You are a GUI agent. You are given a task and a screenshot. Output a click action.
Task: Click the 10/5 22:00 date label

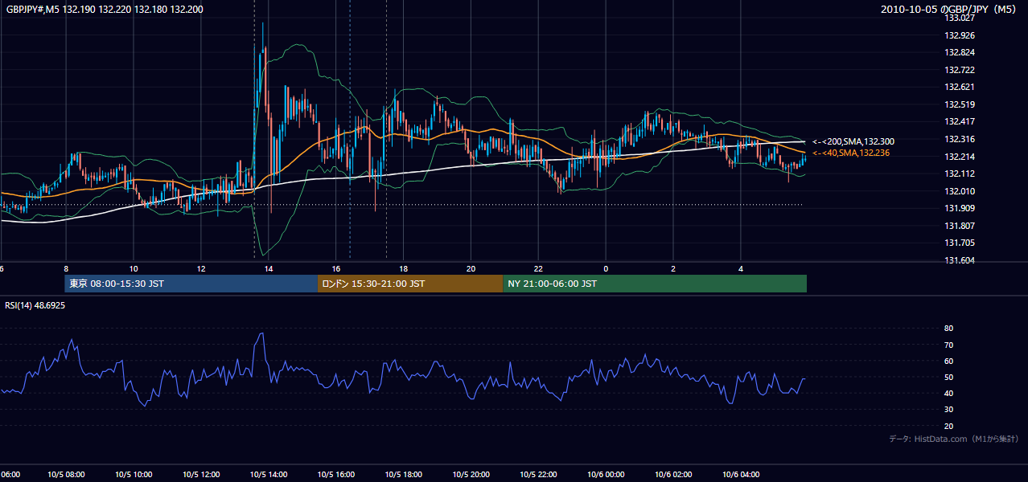pyautogui.click(x=538, y=475)
